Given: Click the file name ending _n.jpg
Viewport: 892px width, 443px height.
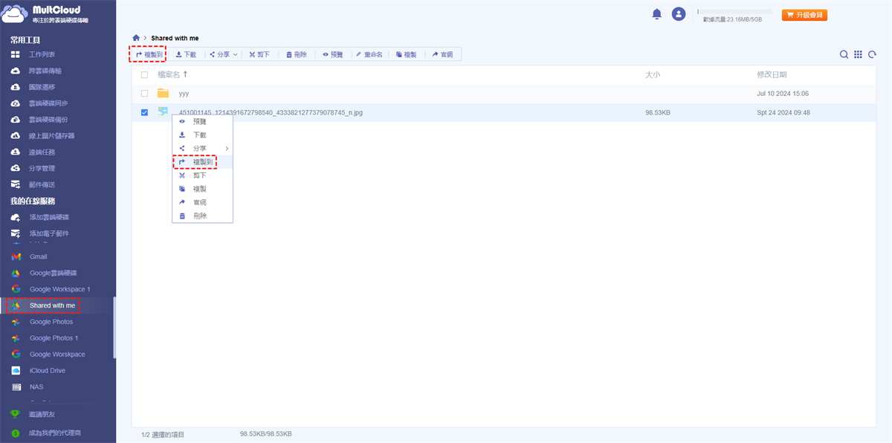Looking at the screenshot, I should [271, 113].
